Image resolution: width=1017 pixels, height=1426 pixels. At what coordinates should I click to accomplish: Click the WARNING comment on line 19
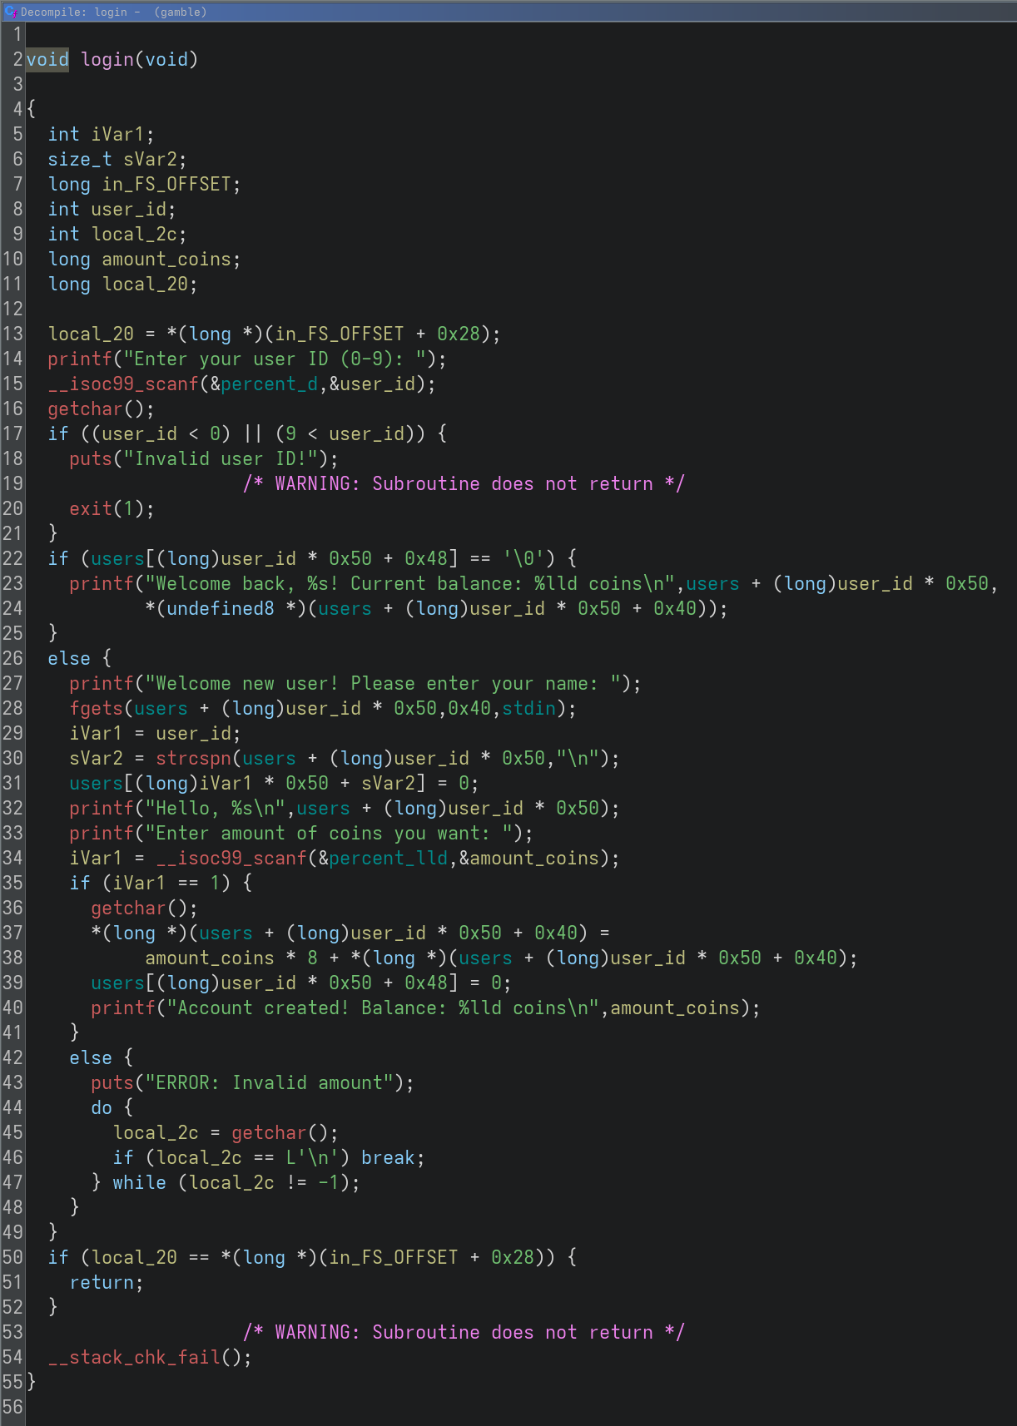tap(464, 484)
